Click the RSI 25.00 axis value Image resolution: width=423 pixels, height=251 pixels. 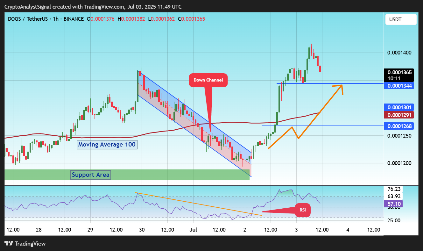click(x=394, y=220)
